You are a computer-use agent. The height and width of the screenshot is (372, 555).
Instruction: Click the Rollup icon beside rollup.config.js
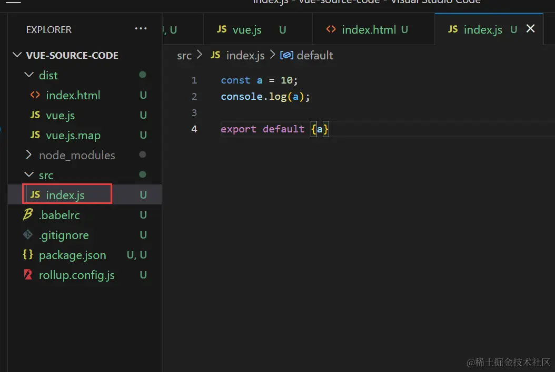(x=27, y=274)
